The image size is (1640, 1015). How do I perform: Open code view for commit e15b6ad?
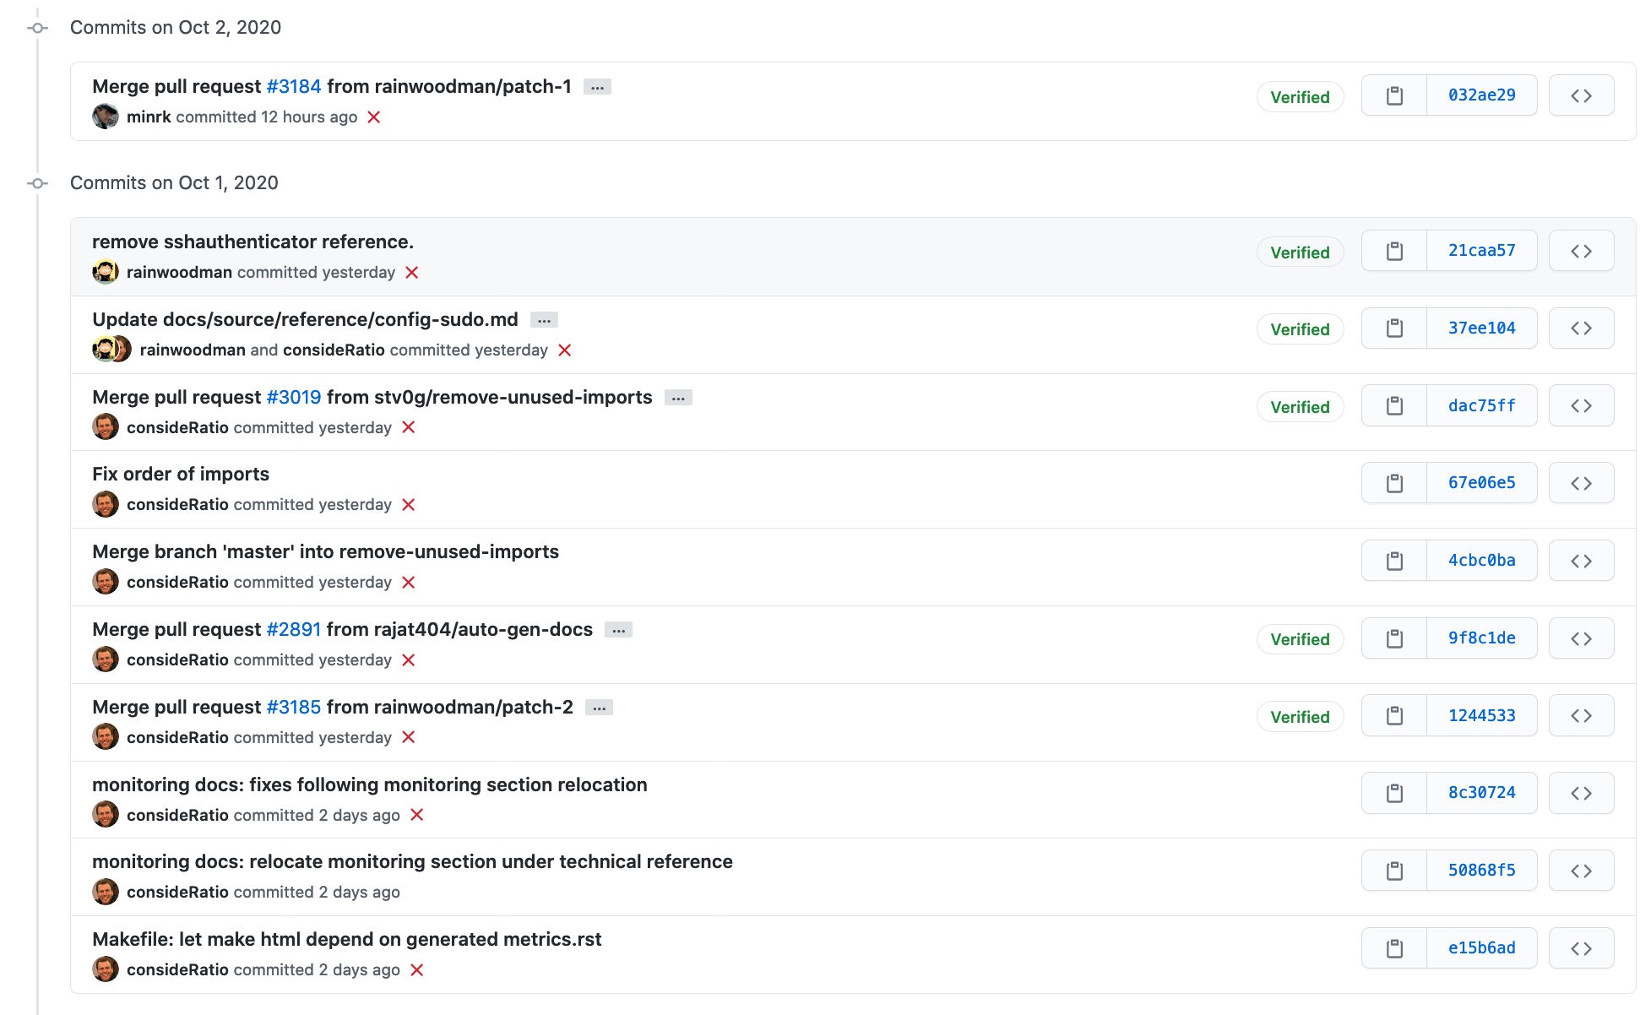1581,947
